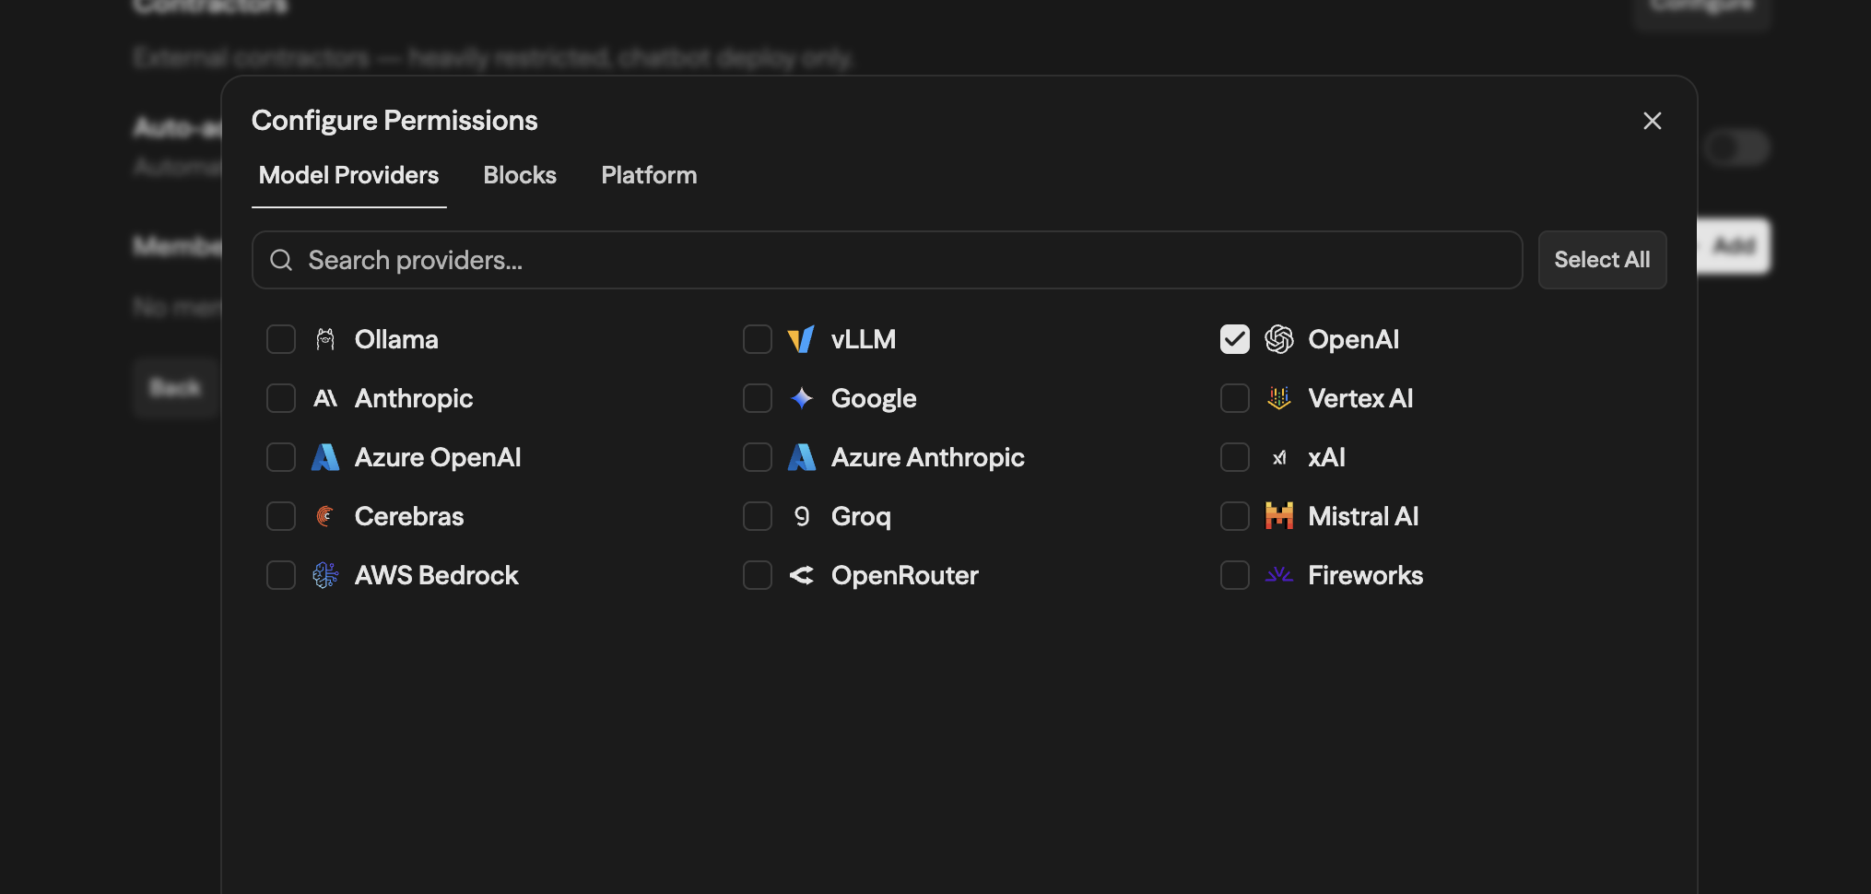Close the Configure Permissions dialog
The height and width of the screenshot is (894, 1871).
(x=1652, y=121)
